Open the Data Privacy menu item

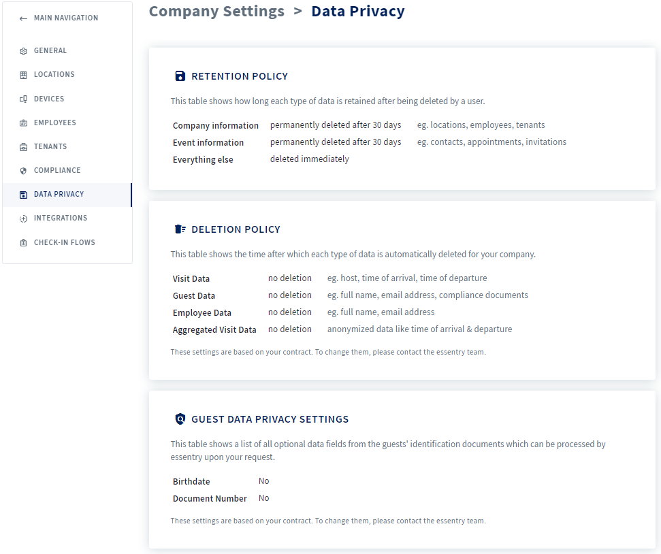[x=67, y=195]
